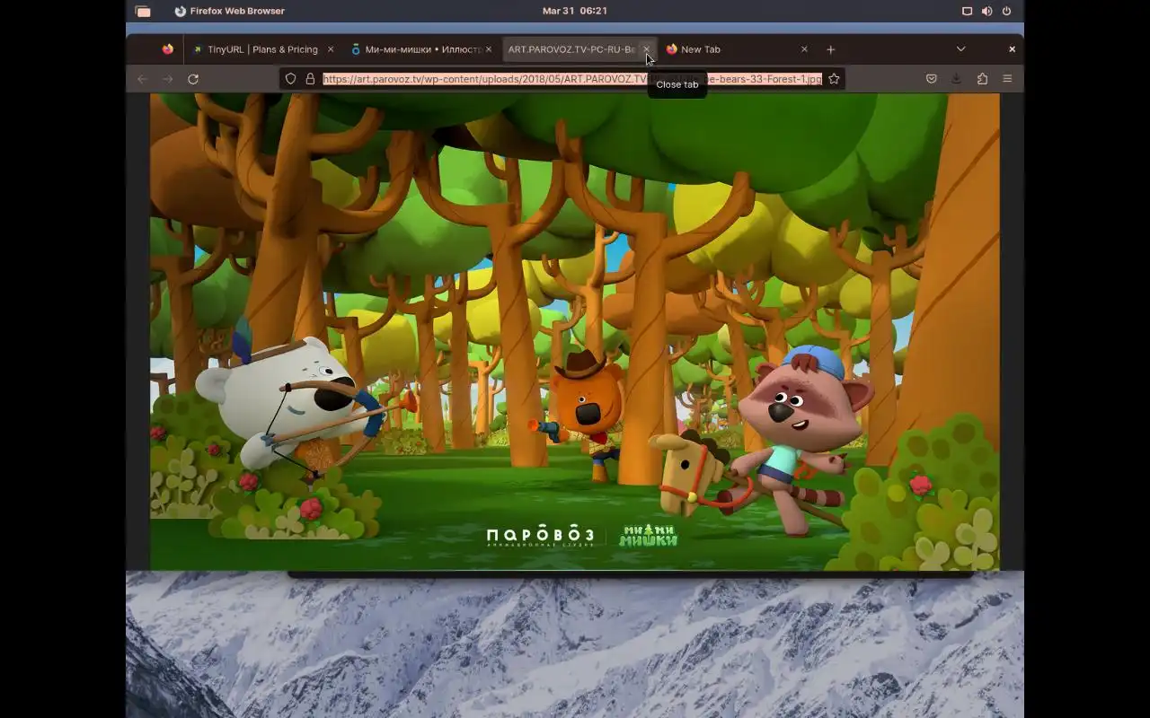Click the forest cartoon image
This screenshot has width=1150, height=718.
(x=575, y=331)
